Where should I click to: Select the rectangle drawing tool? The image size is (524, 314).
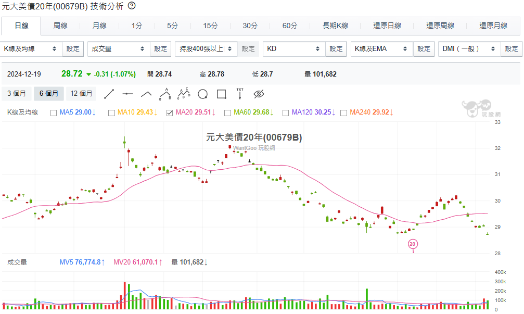[221, 94]
